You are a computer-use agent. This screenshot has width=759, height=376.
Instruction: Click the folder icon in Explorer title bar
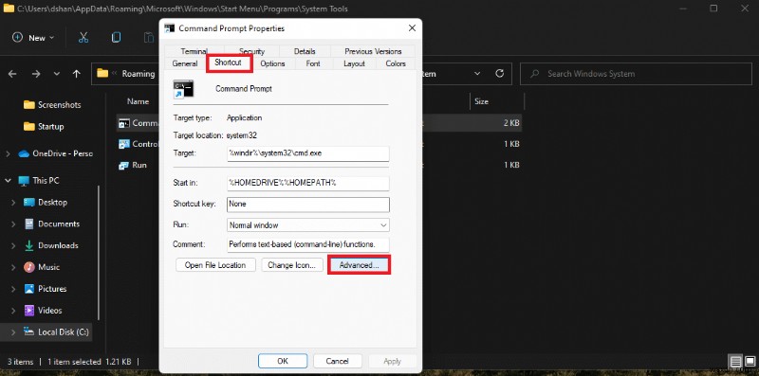[x=9, y=9]
